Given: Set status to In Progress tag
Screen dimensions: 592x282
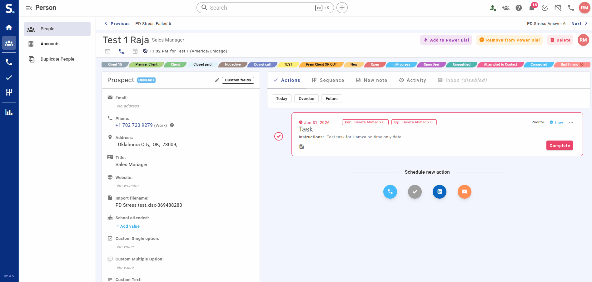Looking at the screenshot, I should tap(401, 65).
